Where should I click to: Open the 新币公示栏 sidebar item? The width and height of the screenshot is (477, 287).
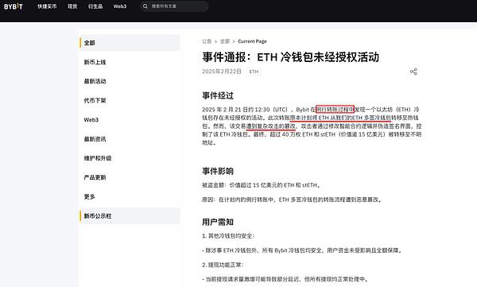click(130, 216)
